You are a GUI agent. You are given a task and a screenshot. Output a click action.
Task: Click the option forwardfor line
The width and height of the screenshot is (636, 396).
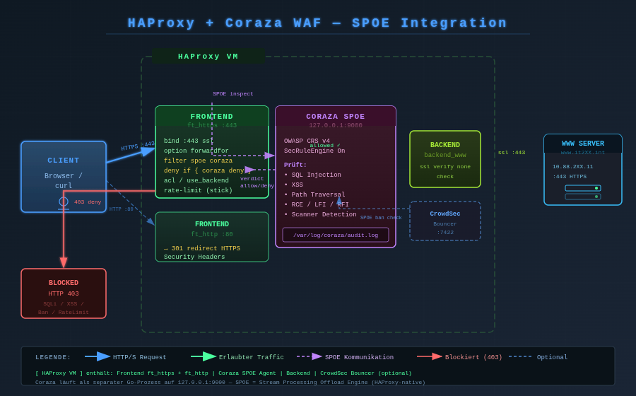coord(196,151)
